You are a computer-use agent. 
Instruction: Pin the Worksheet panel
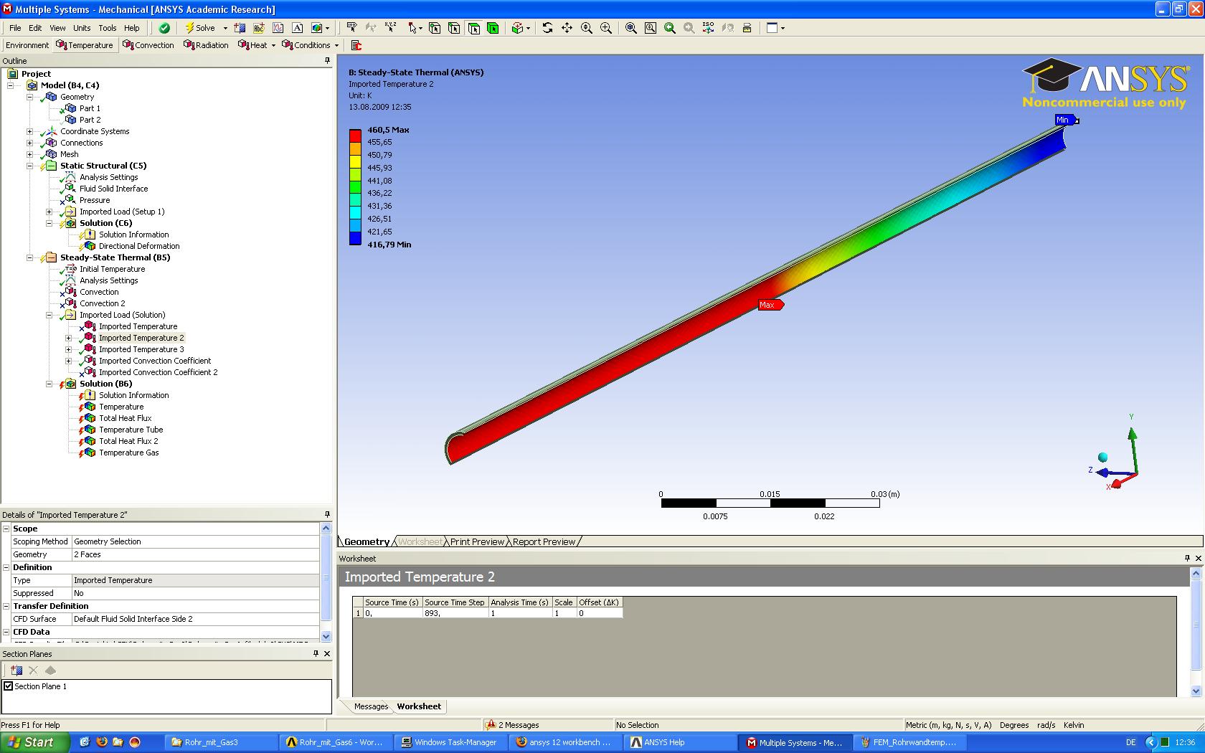pos(1187,558)
